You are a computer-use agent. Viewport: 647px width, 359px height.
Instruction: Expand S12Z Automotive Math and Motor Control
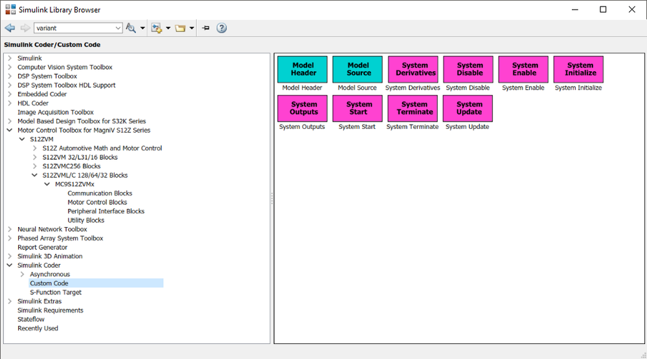click(35, 148)
